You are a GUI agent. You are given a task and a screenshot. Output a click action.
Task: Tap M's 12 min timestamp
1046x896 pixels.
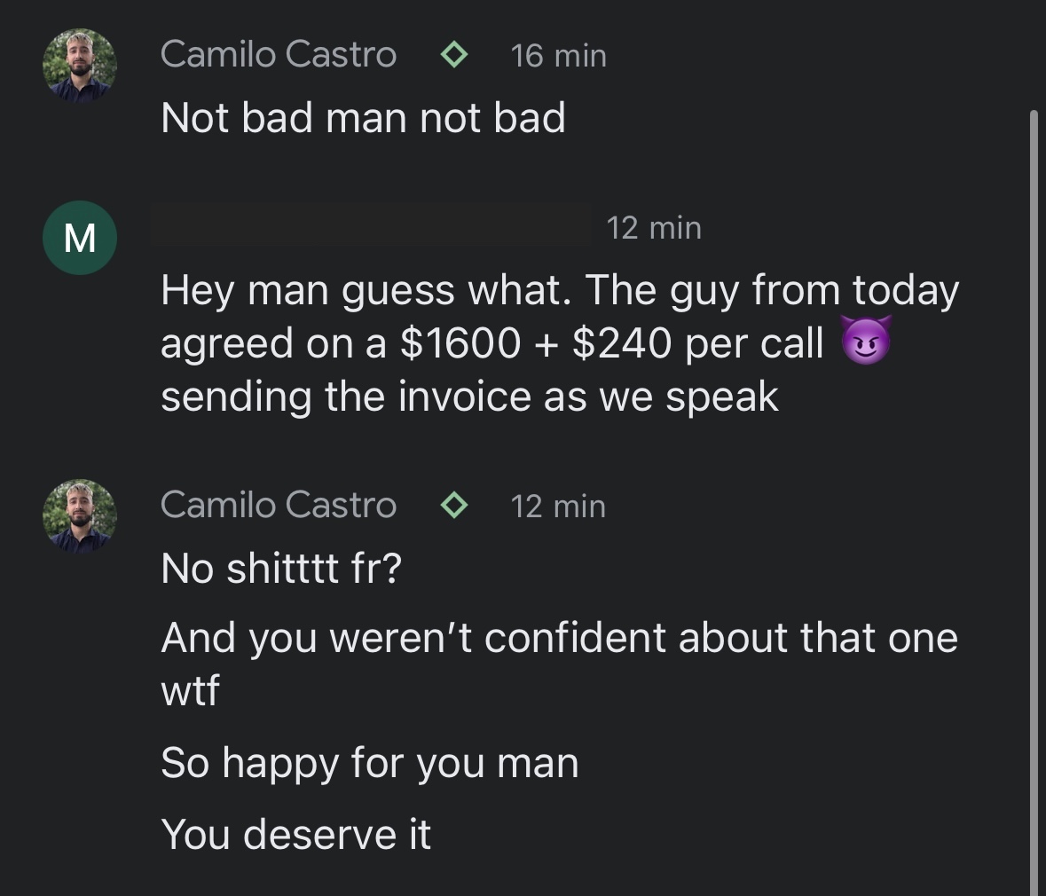pos(654,228)
